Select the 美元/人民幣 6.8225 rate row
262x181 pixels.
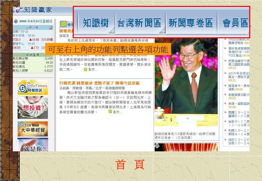(33, 71)
